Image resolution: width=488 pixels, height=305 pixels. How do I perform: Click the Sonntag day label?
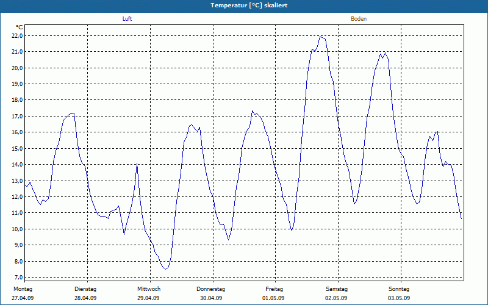(399, 289)
